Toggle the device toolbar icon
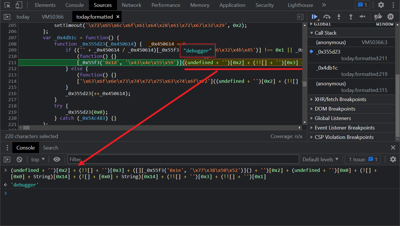The image size is (400, 226). [x=19, y=5]
